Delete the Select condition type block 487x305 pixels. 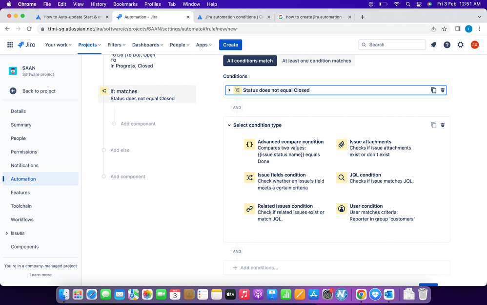pyautogui.click(x=443, y=125)
